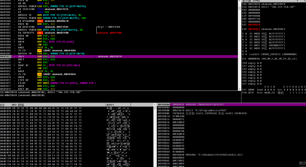
Task: Click the okokook.00423D10 comment on highlighted row
Action: coord(110,56)
